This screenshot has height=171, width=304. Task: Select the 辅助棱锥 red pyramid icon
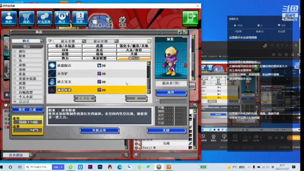[52, 90]
